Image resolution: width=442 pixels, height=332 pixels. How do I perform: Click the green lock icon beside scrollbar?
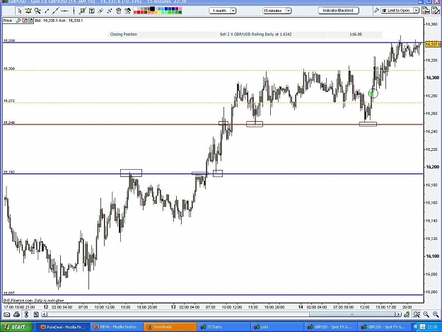(x=407, y=314)
